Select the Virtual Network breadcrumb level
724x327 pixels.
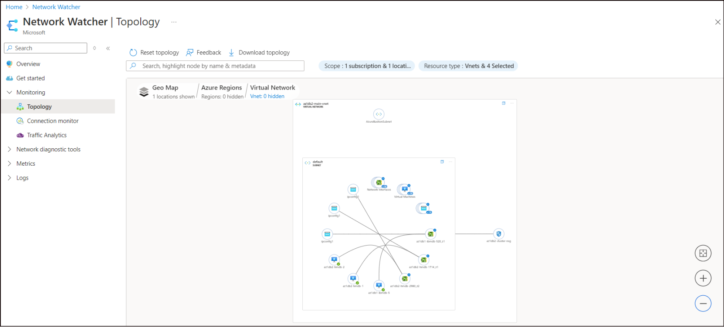(x=273, y=88)
